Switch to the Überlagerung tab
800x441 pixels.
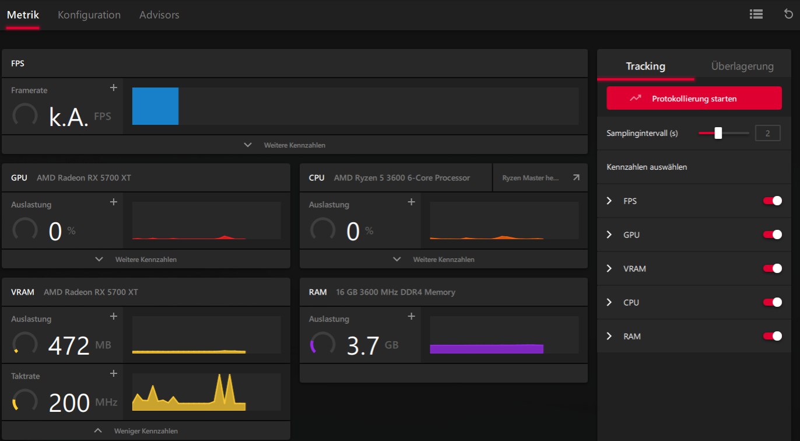tap(742, 66)
